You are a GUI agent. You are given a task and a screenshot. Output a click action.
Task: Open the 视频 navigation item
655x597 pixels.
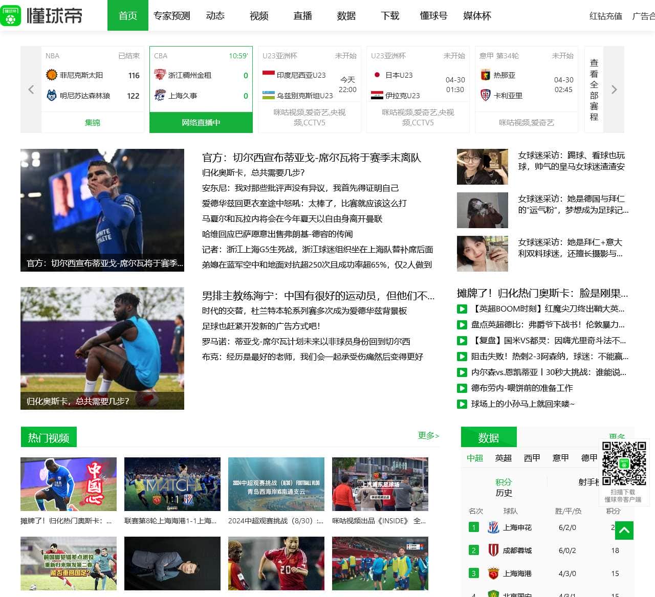tap(259, 16)
